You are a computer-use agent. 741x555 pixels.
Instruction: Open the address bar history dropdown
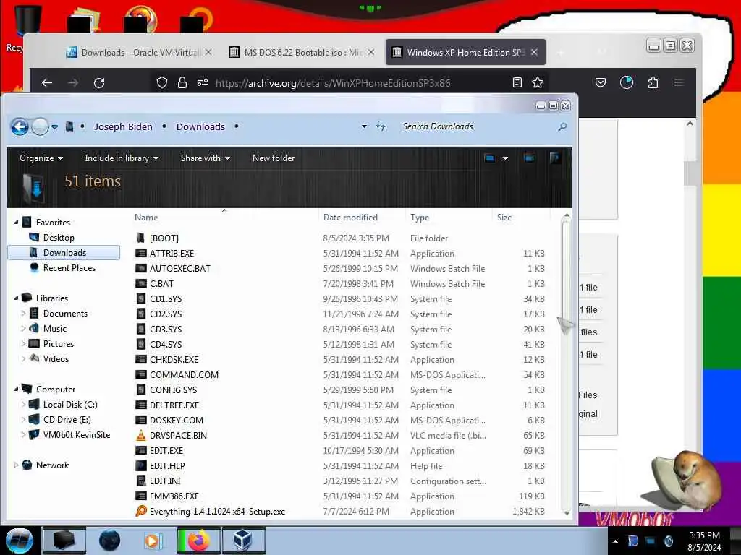[364, 126]
